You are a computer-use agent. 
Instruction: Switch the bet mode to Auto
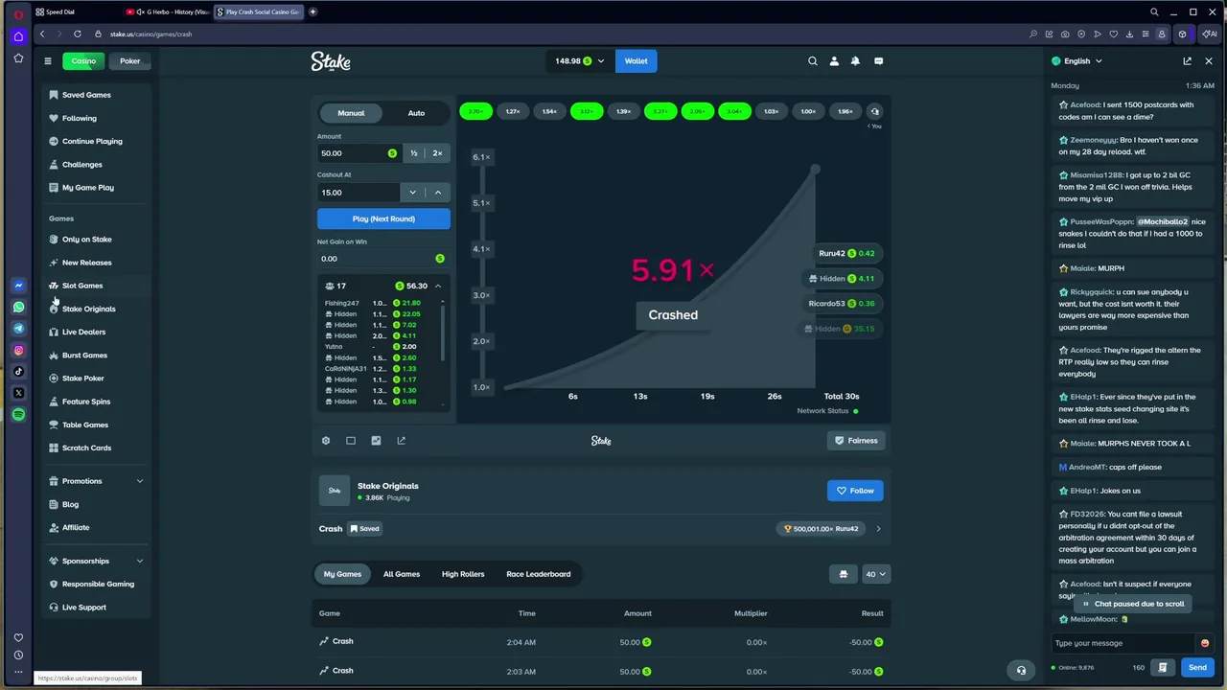pyautogui.click(x=416, y=113)
